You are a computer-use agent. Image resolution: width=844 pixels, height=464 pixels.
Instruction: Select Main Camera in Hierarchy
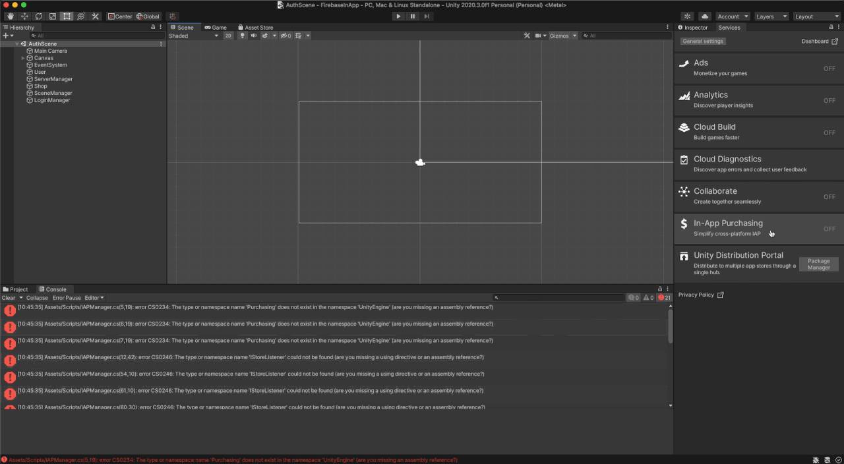click(x=50, y=51)
